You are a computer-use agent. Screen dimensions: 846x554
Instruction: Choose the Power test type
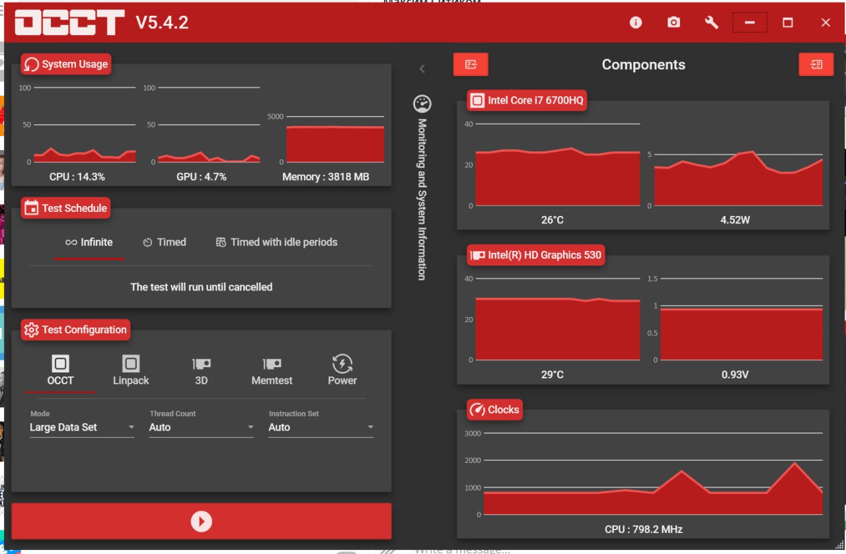pos(342,370)
